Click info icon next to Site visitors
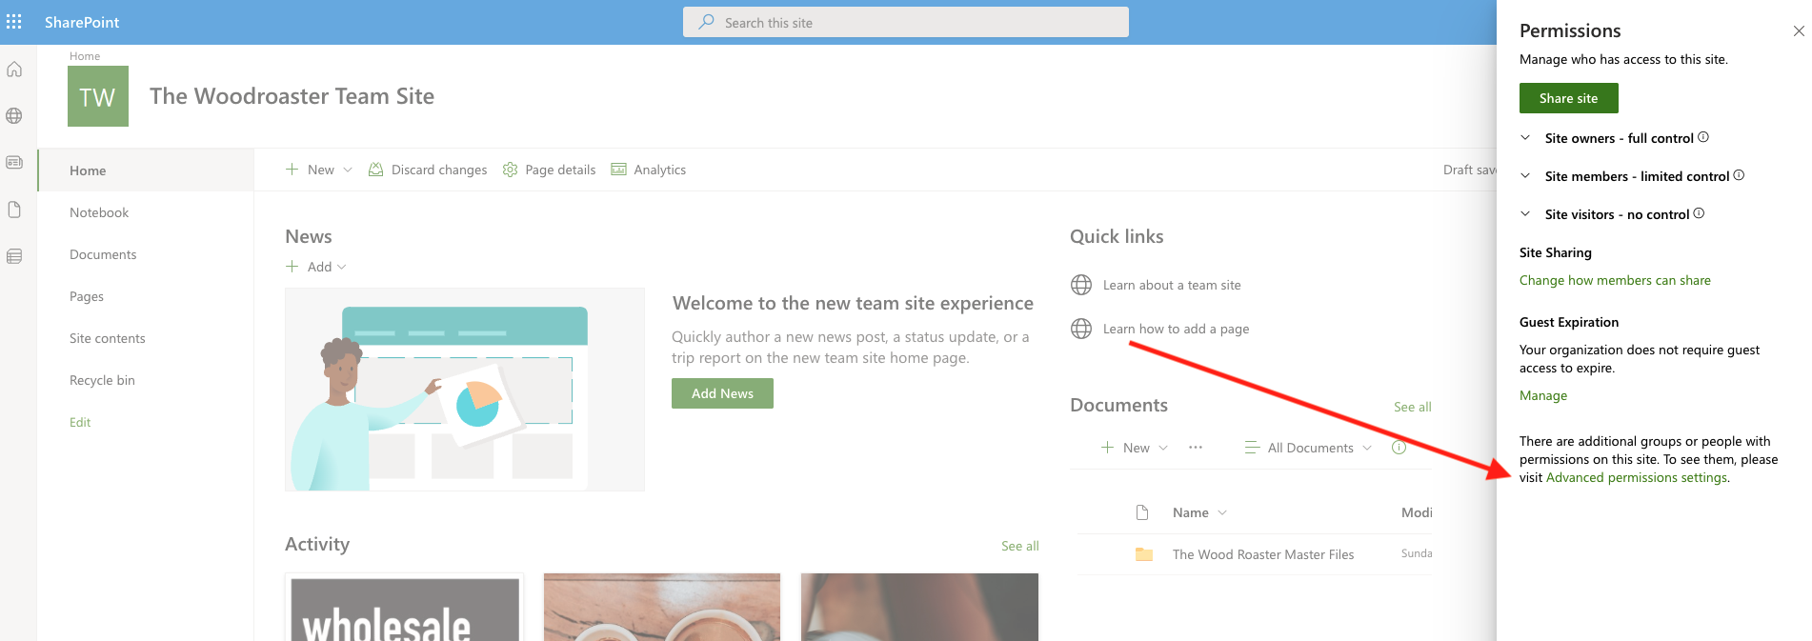 click(x=1699, y=213)
